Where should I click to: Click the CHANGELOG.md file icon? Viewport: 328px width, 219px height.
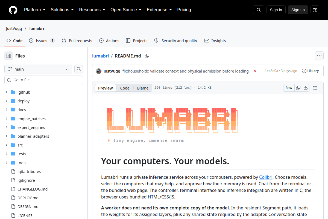tap(13, 189)
